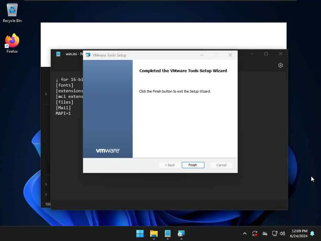Click the [extensions line in Notepad
Viewport: 321px width, 241px height.
tap(69, 91)
